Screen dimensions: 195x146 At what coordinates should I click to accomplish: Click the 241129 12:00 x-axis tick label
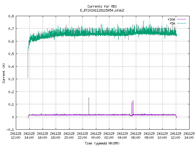point(176,135)
